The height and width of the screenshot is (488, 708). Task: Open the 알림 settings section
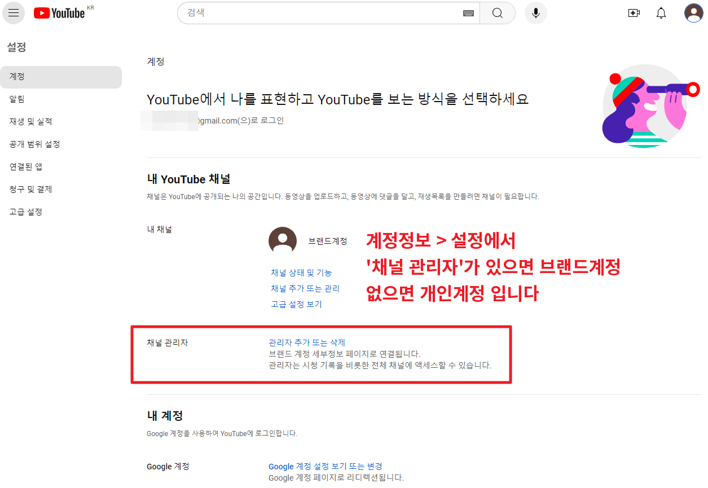point(61,99)
